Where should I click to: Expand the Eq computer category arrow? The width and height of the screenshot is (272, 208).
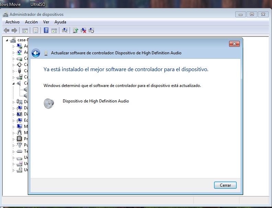(x=13, y=121)
